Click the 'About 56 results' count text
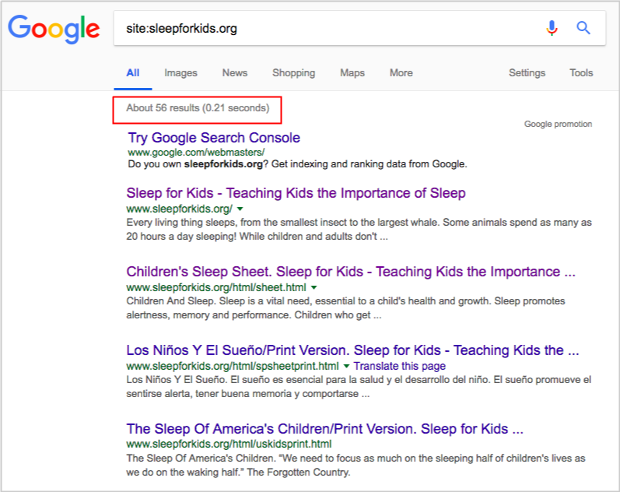The width and height of the screenshot is (620, 492). (x=198, y=108)
